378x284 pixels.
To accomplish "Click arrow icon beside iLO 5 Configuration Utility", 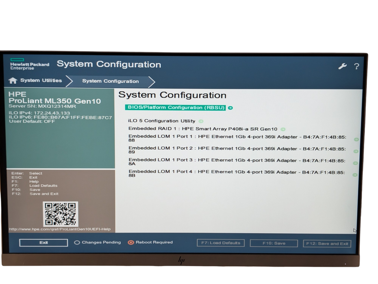I will coord(201,121).
